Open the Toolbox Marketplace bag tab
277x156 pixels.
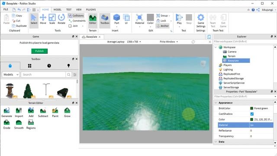click(x=10, y=66)
